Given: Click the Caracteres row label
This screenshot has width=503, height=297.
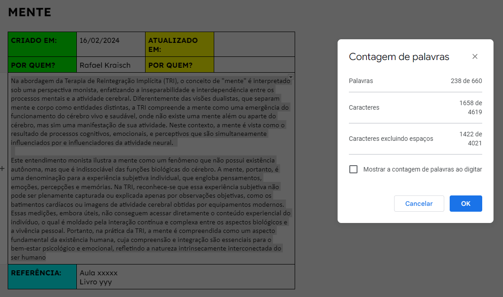Looking at the screenshot, I should coord(364,107).
